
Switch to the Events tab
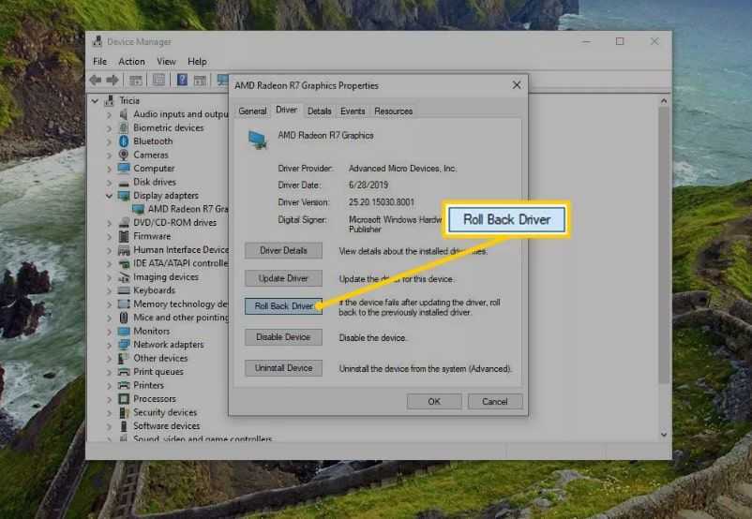point(353,111)
